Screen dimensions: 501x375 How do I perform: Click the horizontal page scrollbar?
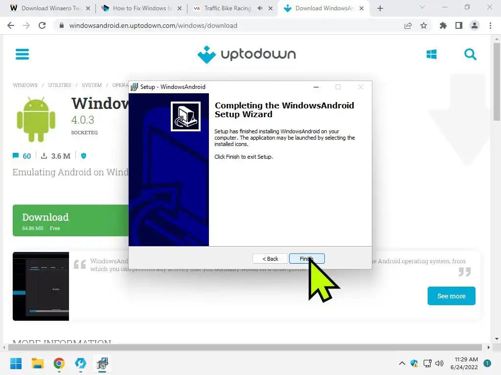point(245,348)
